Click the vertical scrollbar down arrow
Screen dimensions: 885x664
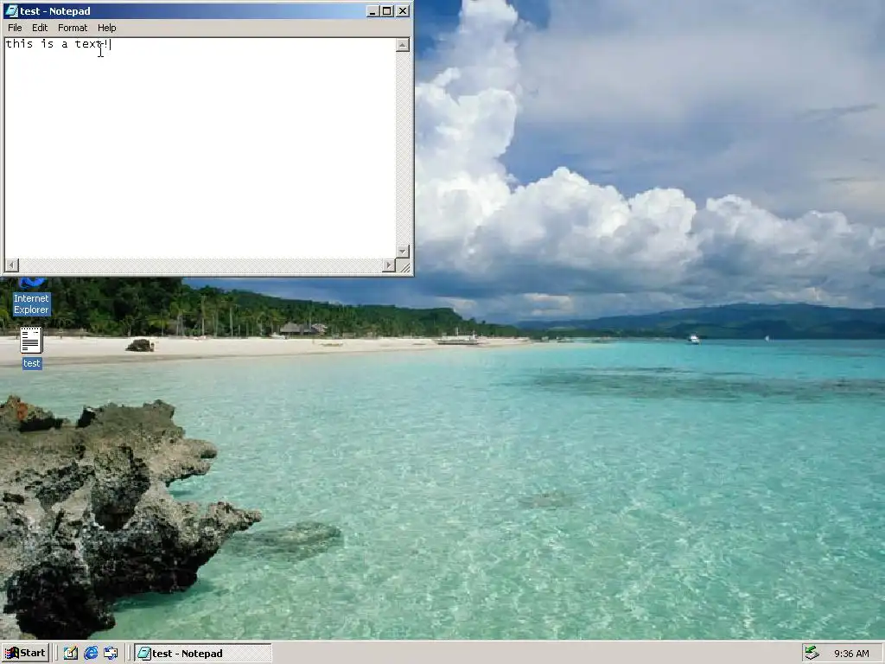(x=403, y=251)
